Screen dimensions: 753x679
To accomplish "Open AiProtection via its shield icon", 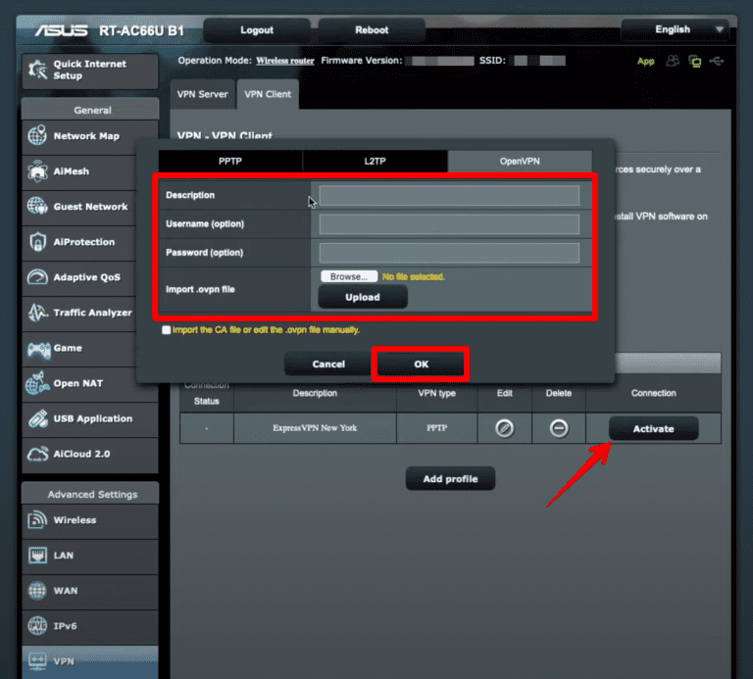I will [37, 242].
